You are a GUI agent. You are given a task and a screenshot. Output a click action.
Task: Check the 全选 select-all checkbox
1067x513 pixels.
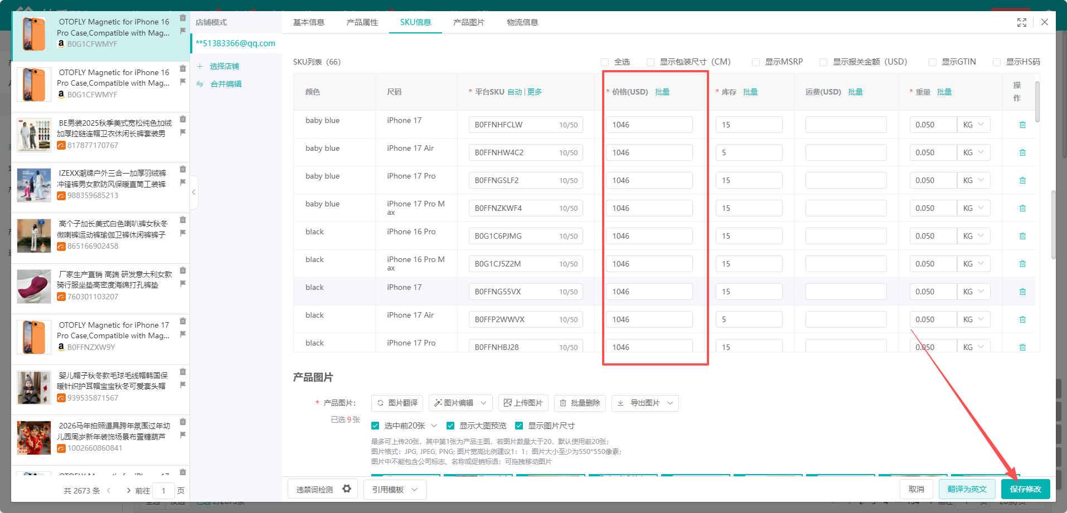point(605,62)
